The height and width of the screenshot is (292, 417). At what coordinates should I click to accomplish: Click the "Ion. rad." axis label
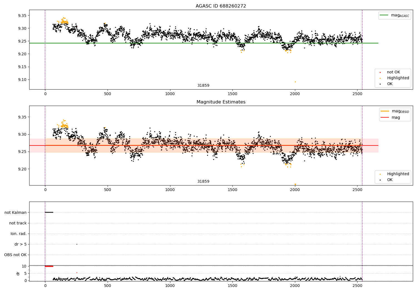click(19, 234)
